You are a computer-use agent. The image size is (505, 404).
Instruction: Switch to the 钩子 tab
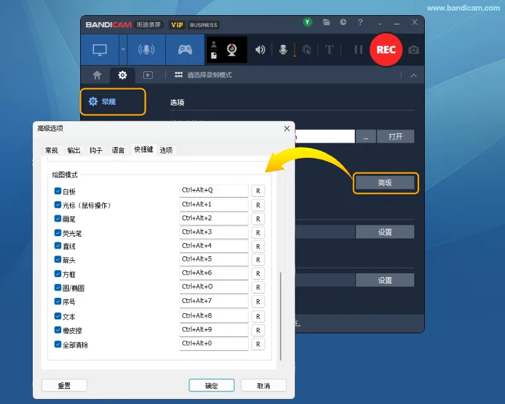coord(96,150)
